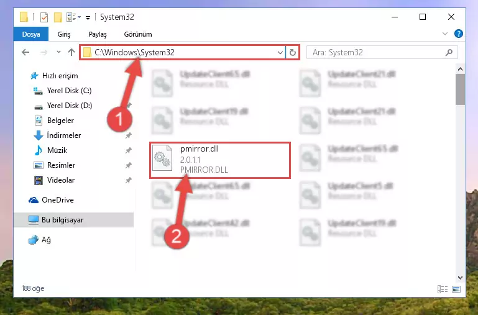Click the address bar path C:\Windows\System32
This screenshot has width=478, height=315.
[x=134, y=52]
